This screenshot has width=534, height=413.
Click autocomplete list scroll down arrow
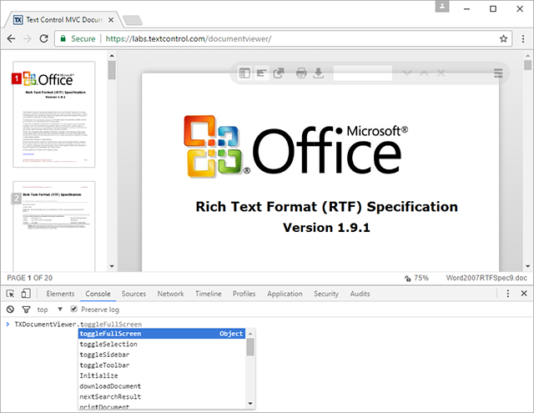click(250, 404)
